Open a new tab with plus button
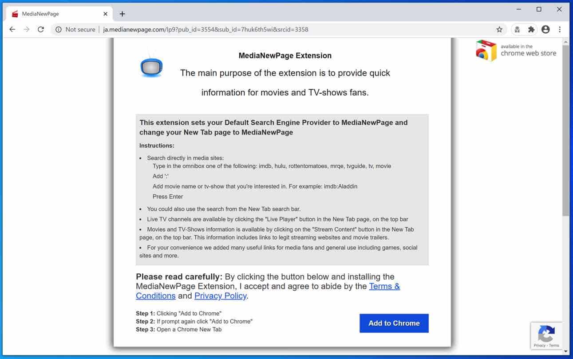The width and height of the screenshot is (573, 359). pos(123,14)
